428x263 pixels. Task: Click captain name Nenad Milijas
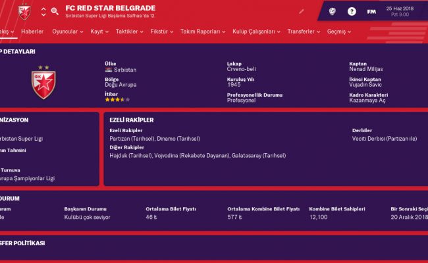tap(365, 70)
